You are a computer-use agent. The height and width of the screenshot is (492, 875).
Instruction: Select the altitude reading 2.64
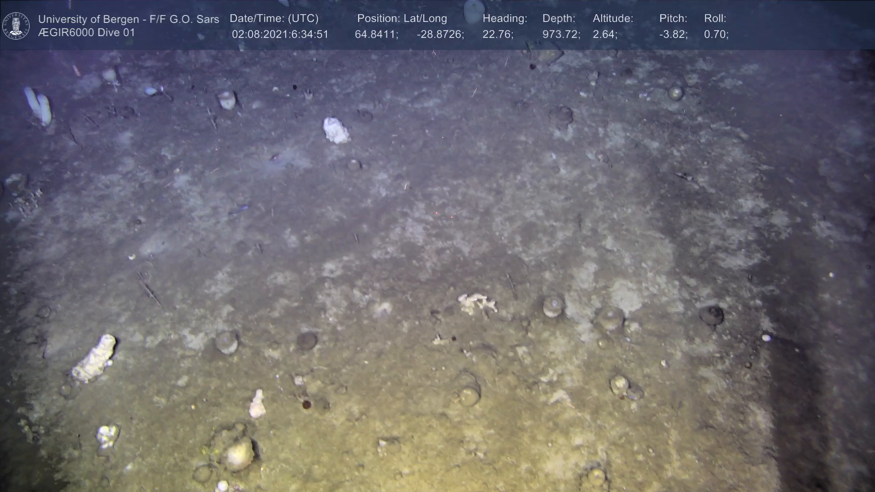(604, 35)
